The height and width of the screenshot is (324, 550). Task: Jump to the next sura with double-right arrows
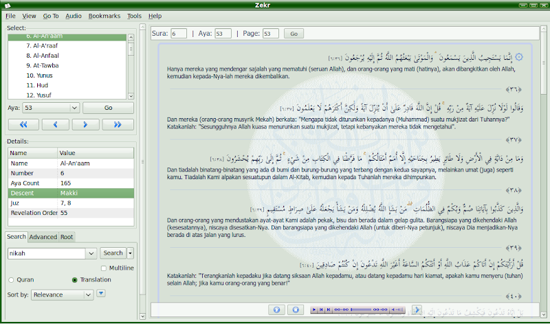(x=118, y=124)
